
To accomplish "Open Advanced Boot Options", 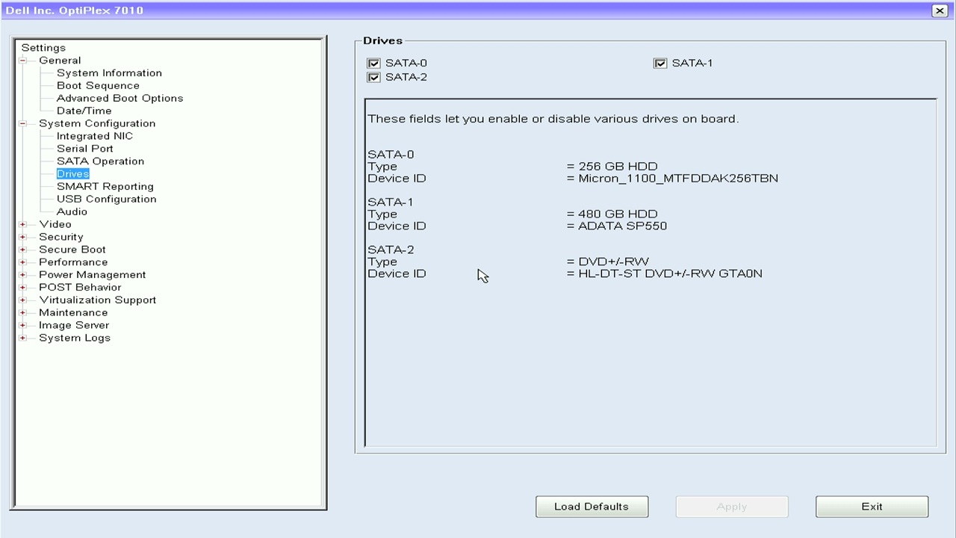I will tap(119, 99).
